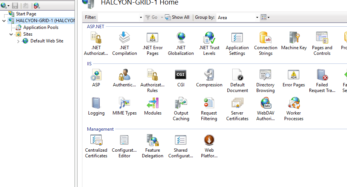Open .NET Compilation settings
347x187 pixels.
124,44
